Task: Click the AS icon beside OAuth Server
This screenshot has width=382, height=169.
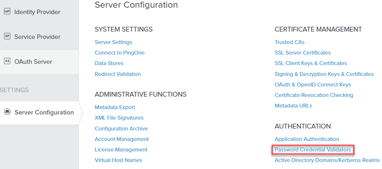Action: point(7,61)
